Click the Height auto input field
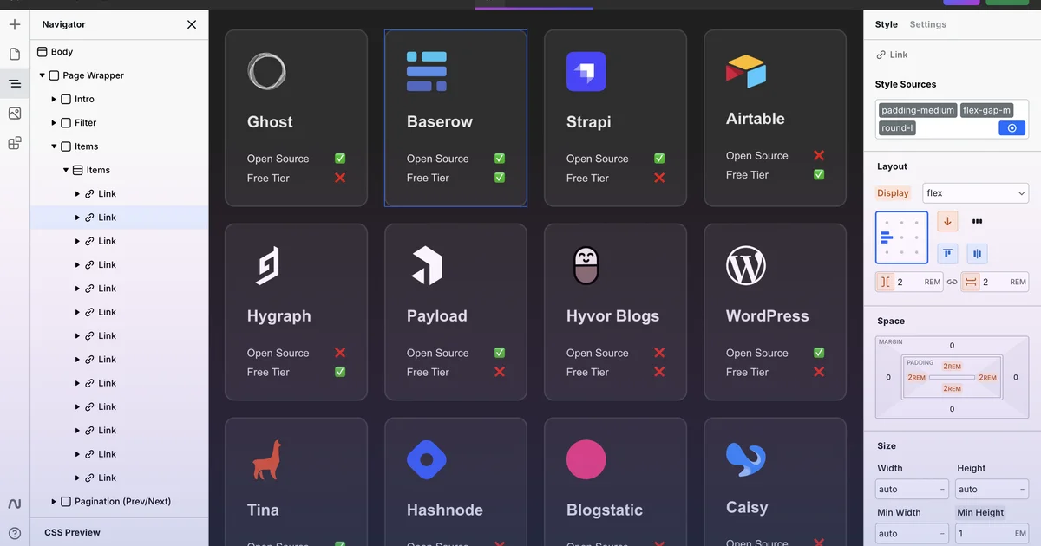 point(992,490)
